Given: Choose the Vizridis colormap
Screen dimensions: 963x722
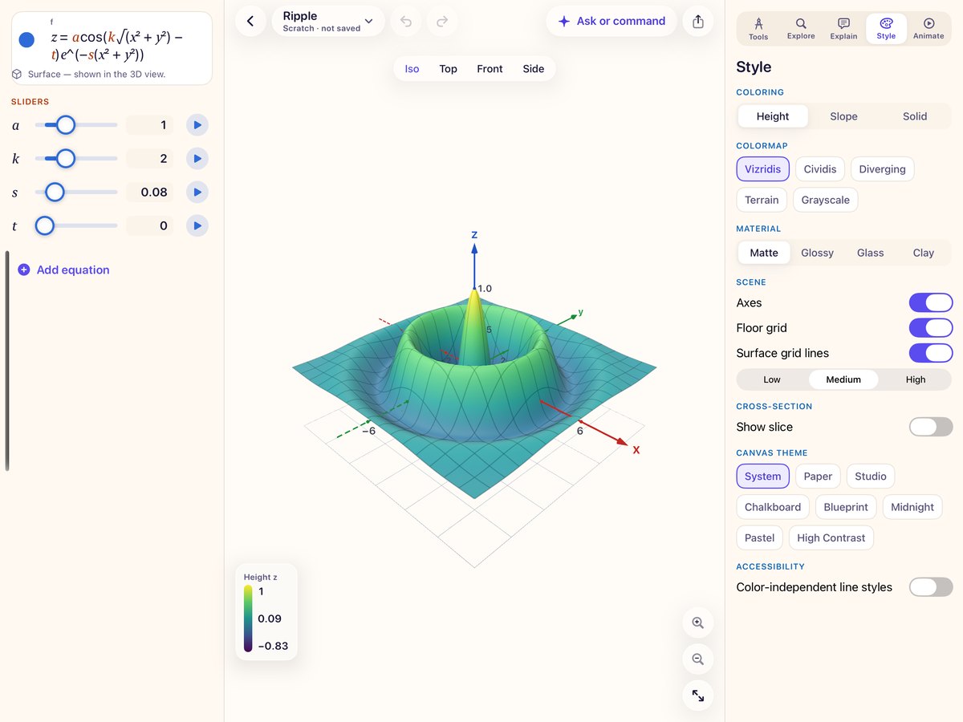Looking at the screenshot, I should 763,169.
